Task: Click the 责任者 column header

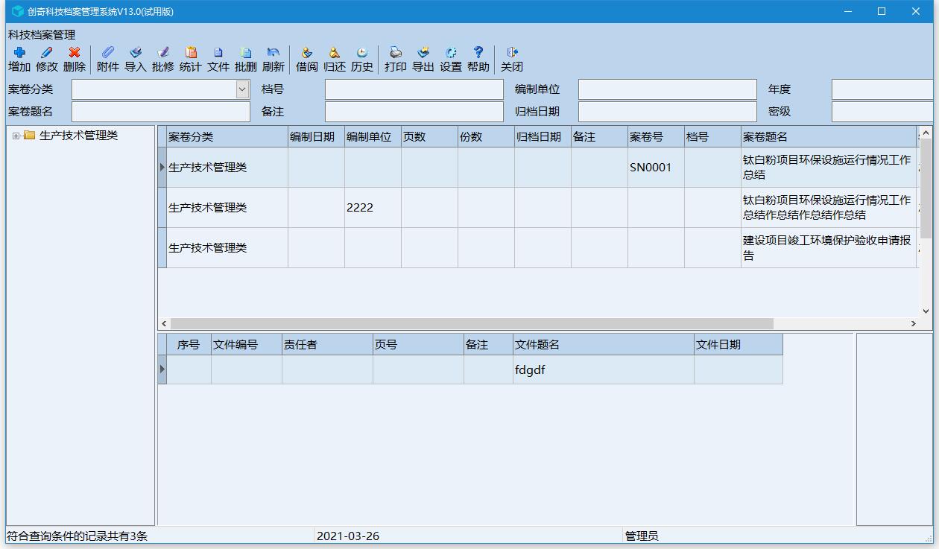Action: point(328,345)
